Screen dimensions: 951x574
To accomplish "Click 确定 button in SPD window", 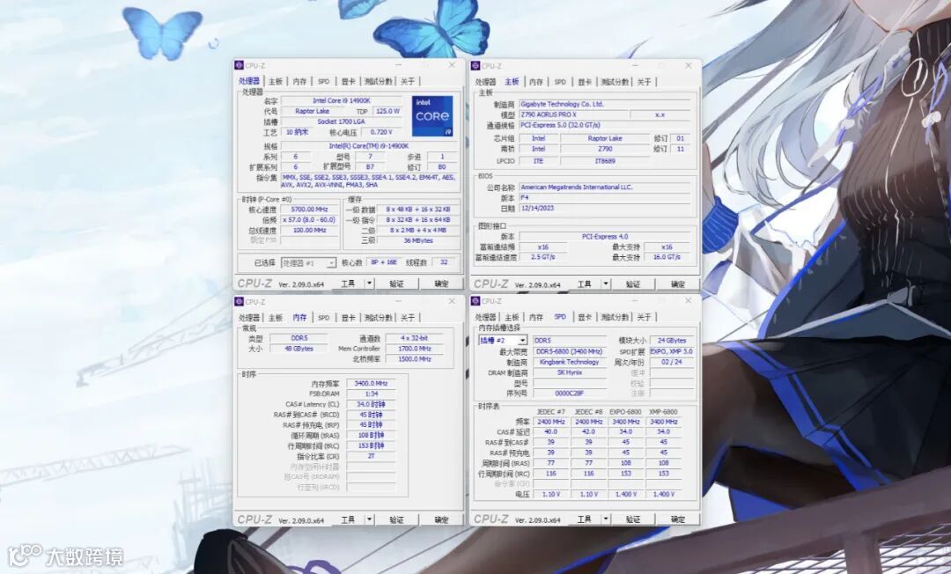I will coord(677,519).
